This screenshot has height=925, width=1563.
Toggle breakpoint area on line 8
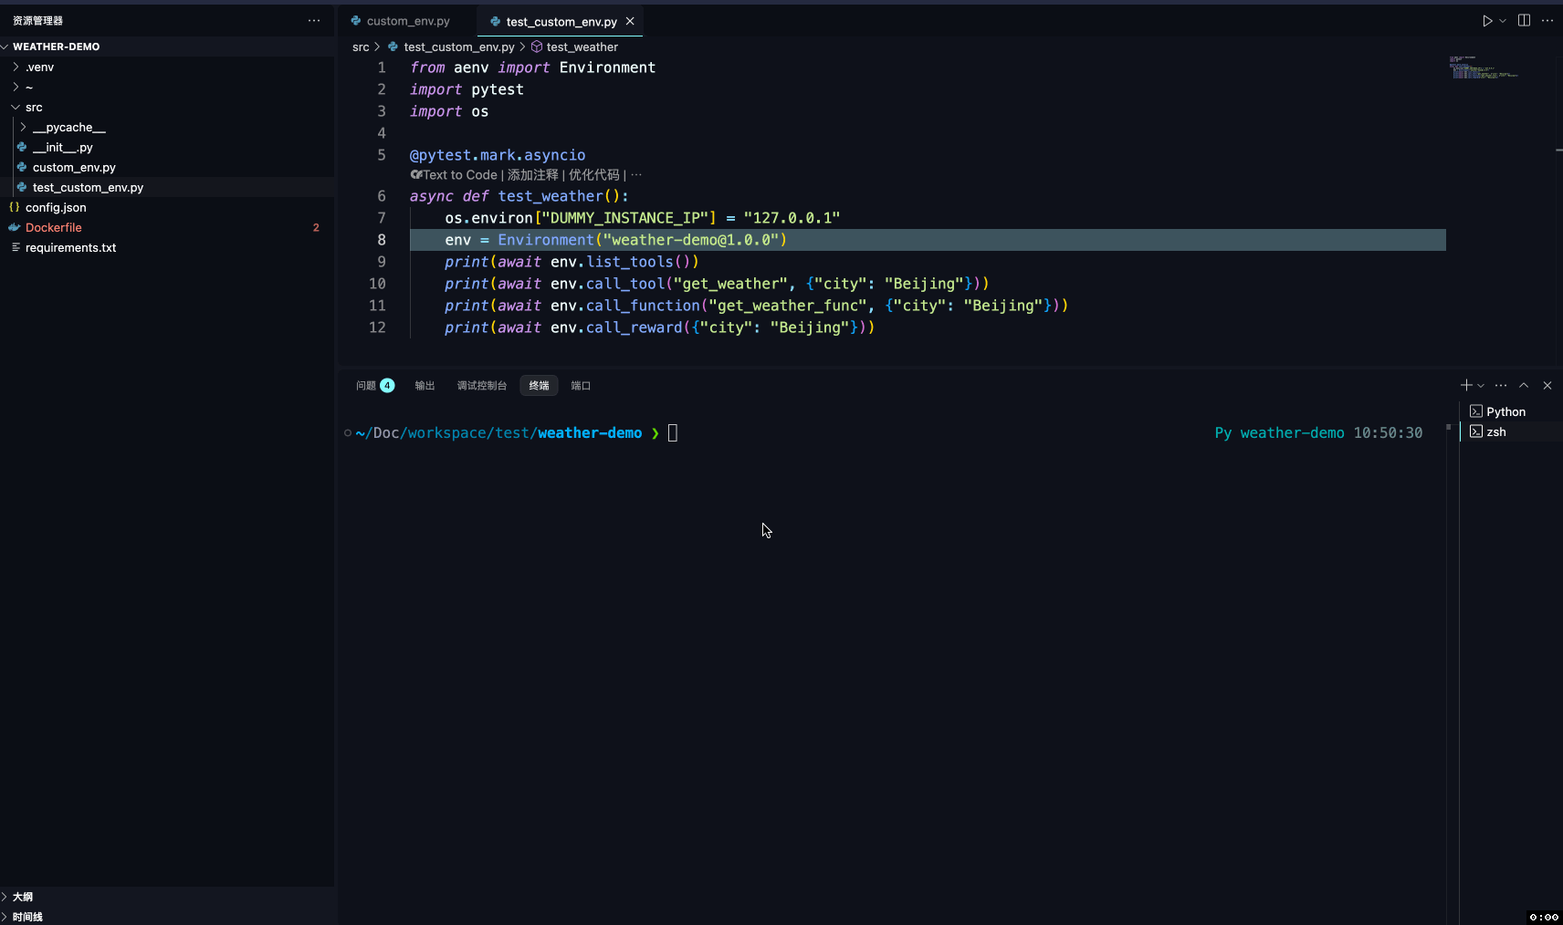[361, 240]
